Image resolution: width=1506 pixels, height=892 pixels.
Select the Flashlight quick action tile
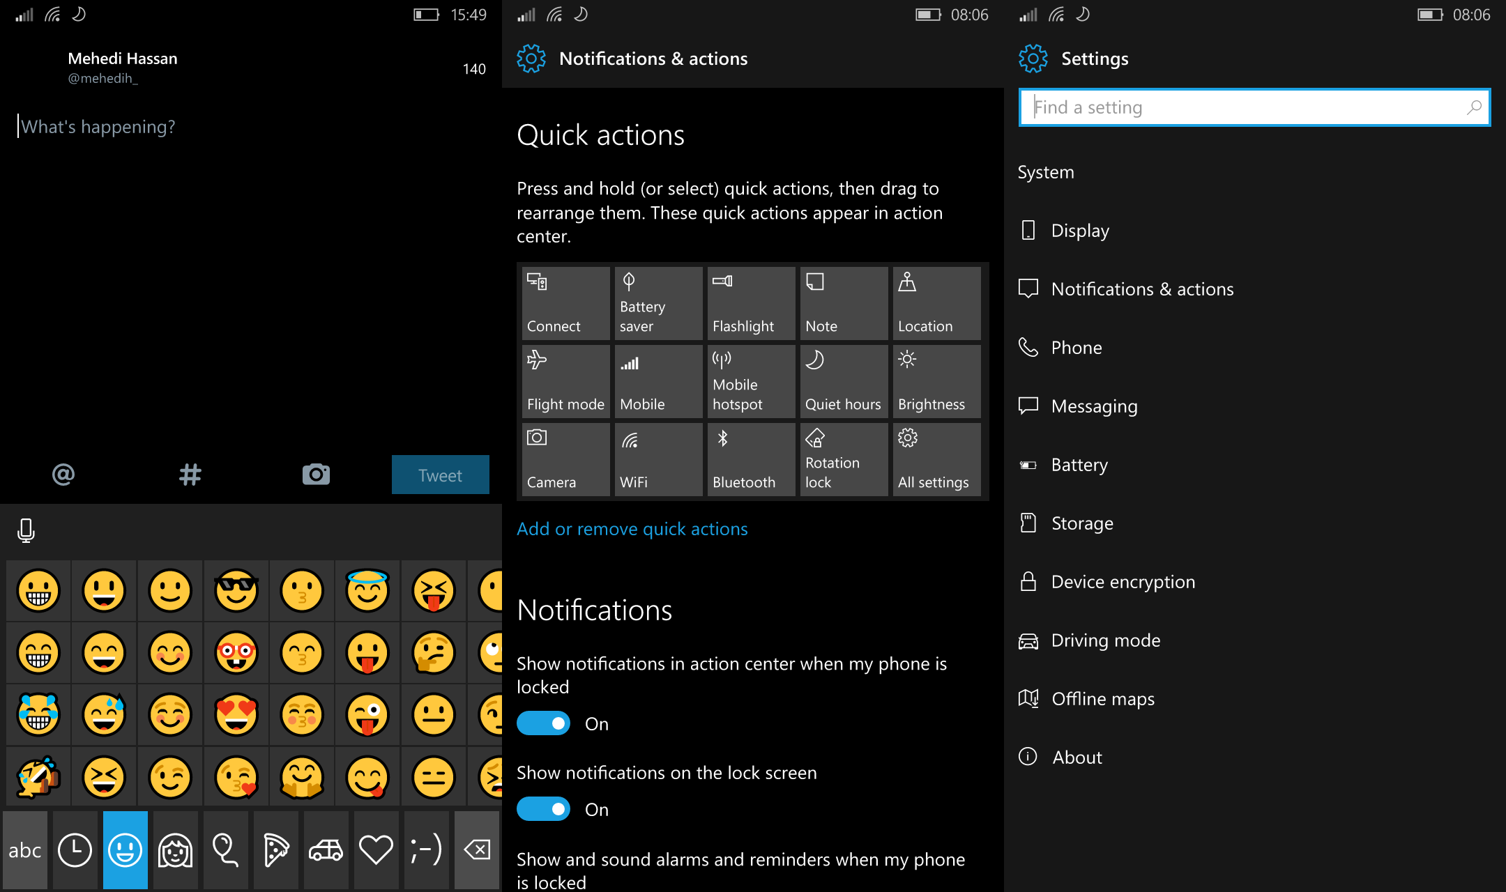coord(751,303)
